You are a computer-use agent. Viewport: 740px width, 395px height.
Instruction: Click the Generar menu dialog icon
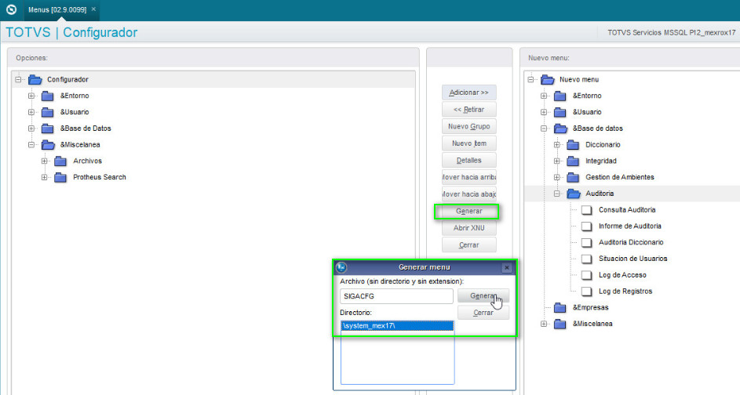click(x=341, y=267)
